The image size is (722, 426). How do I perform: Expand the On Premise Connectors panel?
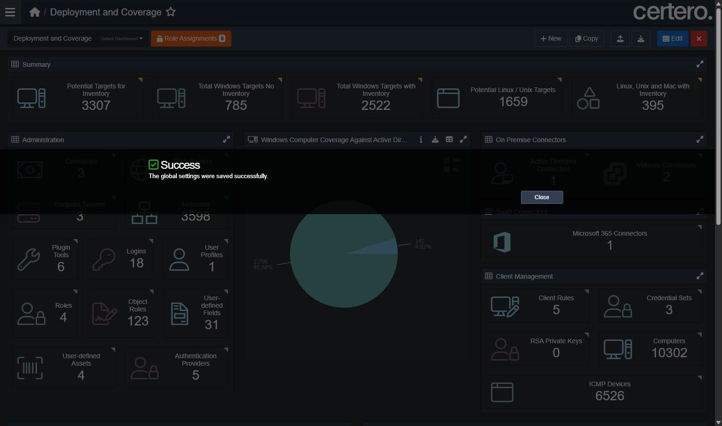pyautogui.click(x=700, y=139)
